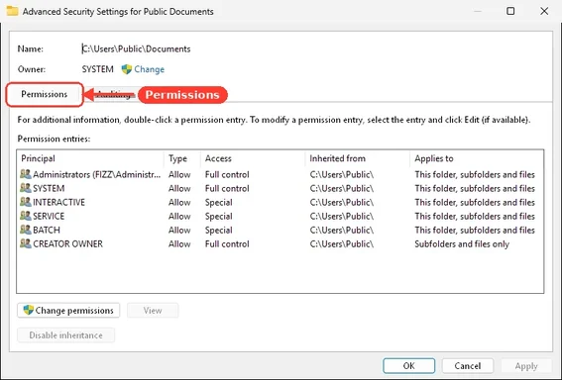
Task: Click C:\Users\Public\ inherited path for SERVICE row
Action: pos(342,217)
